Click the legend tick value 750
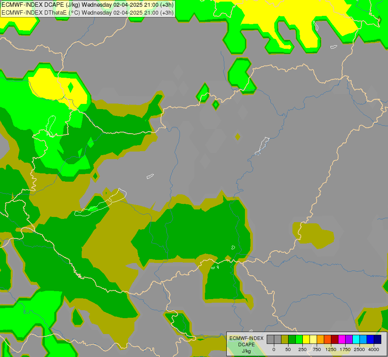The width and height of the screenshot is (388, 357). pos(317,349)
